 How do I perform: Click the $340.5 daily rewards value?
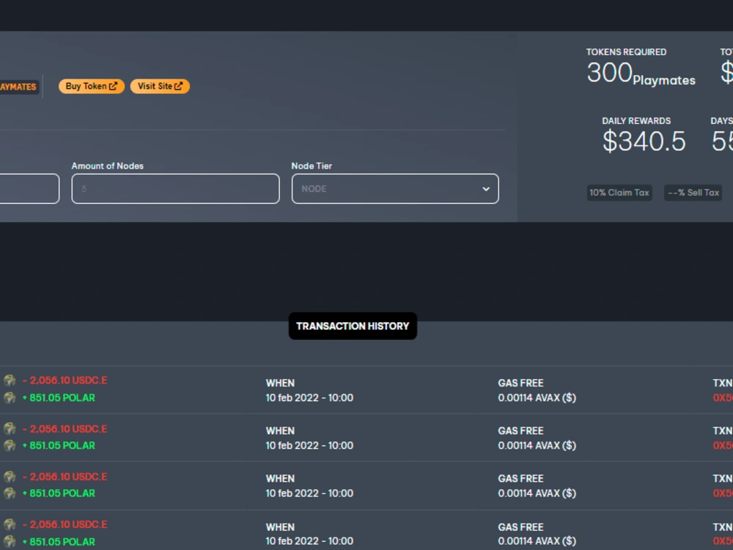[644, 142]
